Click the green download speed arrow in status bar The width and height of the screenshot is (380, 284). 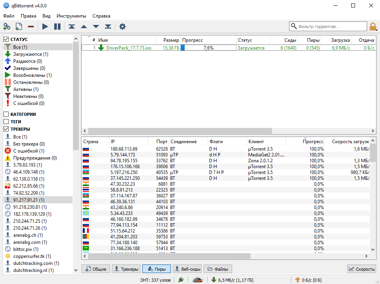tap(213, 280)
